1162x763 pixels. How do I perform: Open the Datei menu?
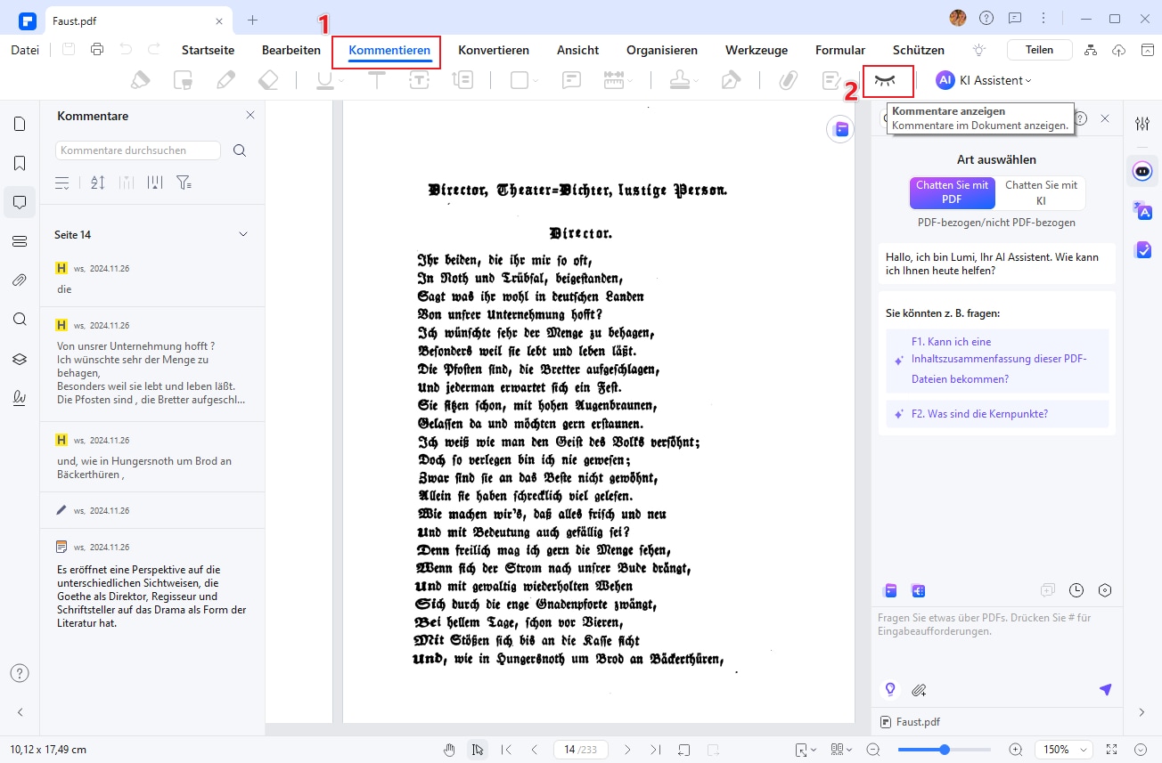pyautogui.click(x=25, y=50)
